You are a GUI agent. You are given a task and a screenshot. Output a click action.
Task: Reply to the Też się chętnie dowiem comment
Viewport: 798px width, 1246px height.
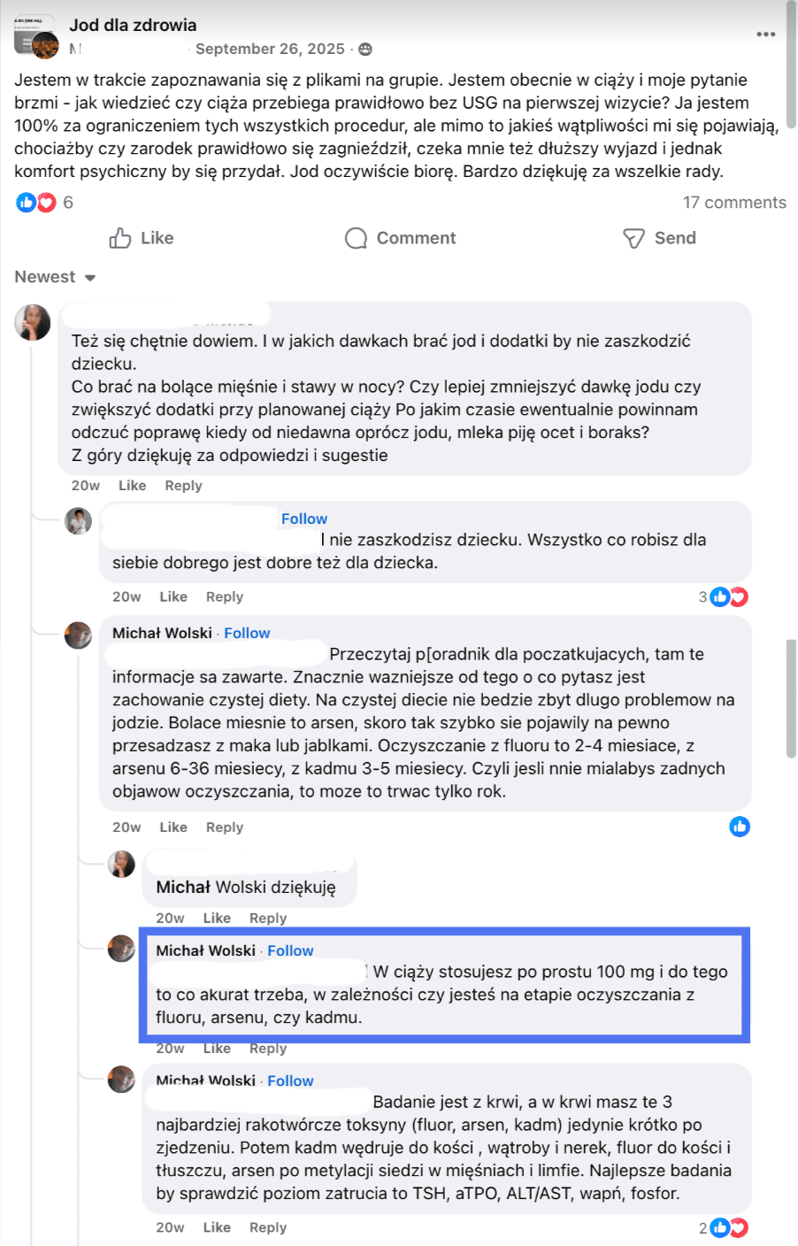tap(183, 486)
